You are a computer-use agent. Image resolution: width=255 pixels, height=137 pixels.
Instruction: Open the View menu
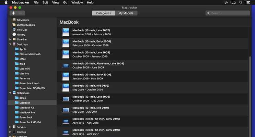pyautogui.click(x=56, y=2)
